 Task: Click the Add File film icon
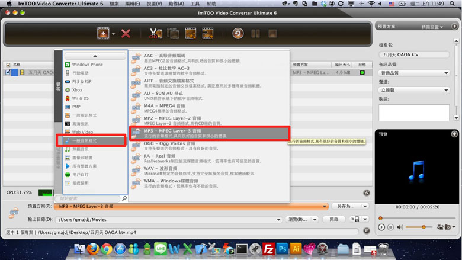103,34
